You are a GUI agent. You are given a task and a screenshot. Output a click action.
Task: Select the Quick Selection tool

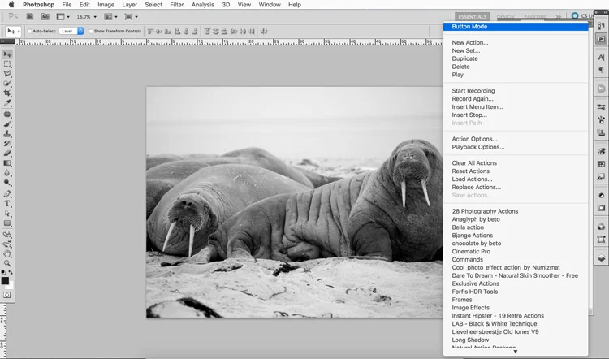pos(7,84)
